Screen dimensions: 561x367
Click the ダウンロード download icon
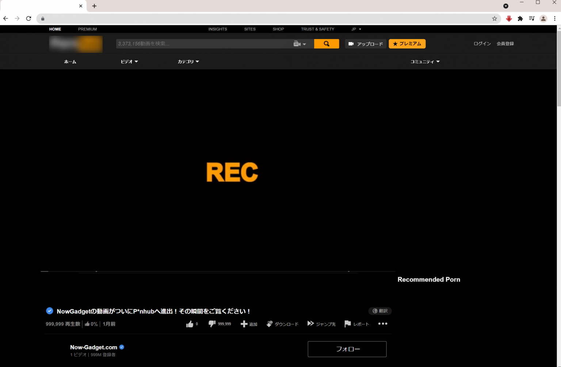pyautogui.click(x=270, y=324)
